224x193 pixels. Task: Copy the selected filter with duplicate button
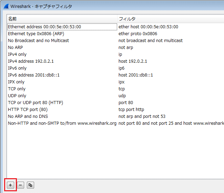[x=30, y=185]
